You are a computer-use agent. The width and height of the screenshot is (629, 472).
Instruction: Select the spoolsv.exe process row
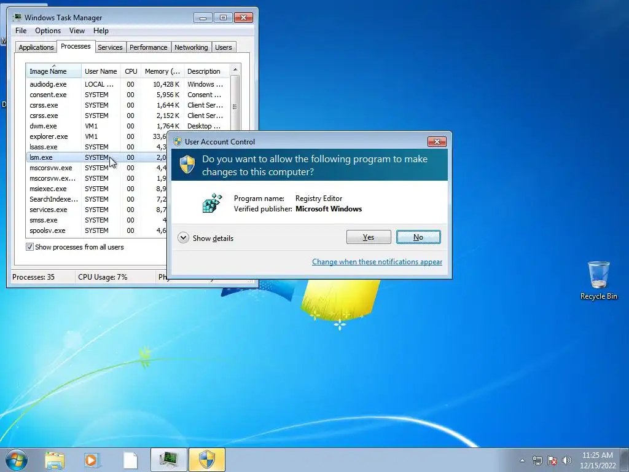pyautogui.click(x=96, y=230)
